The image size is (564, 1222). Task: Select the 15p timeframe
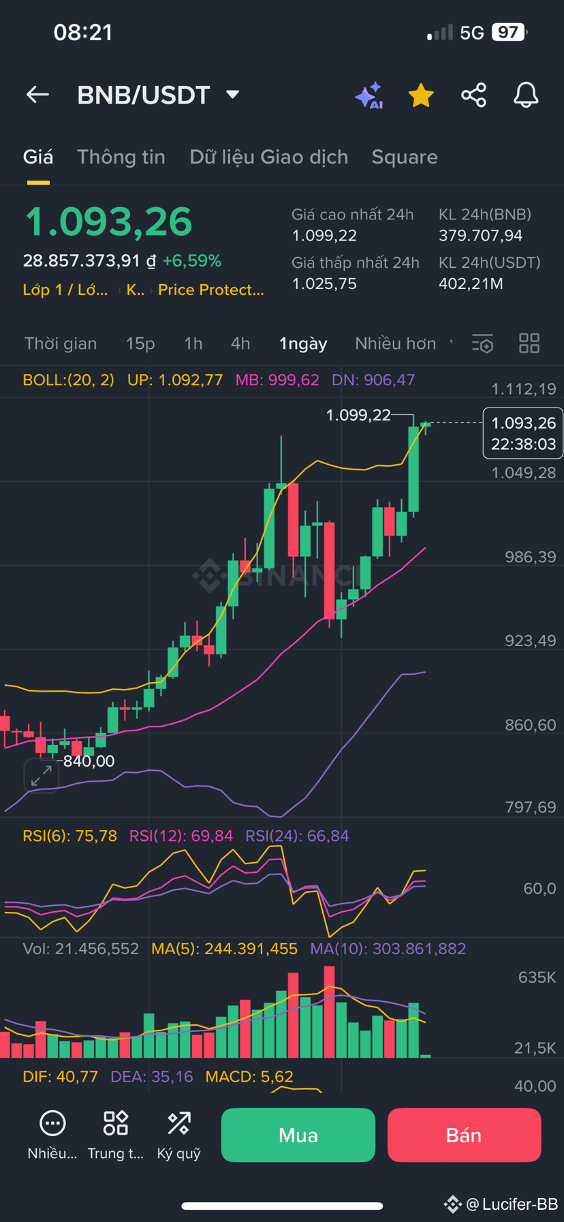tap(140, 343)
